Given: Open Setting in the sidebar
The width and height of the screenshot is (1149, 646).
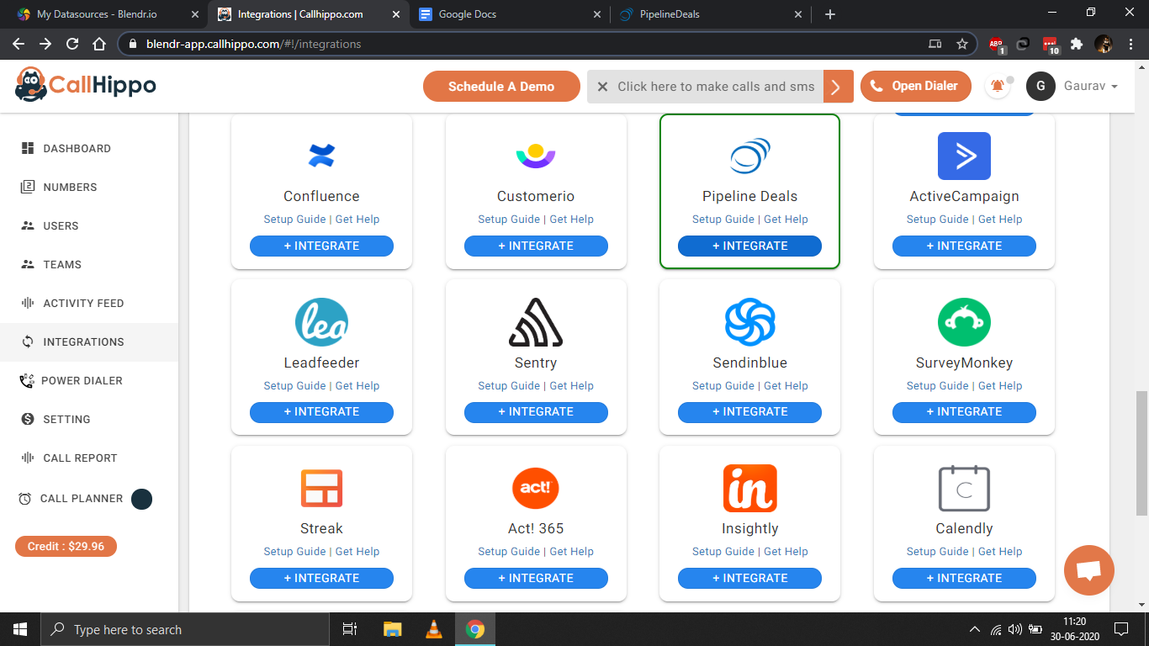Looking at the screenshot, I should coord(89,419).
